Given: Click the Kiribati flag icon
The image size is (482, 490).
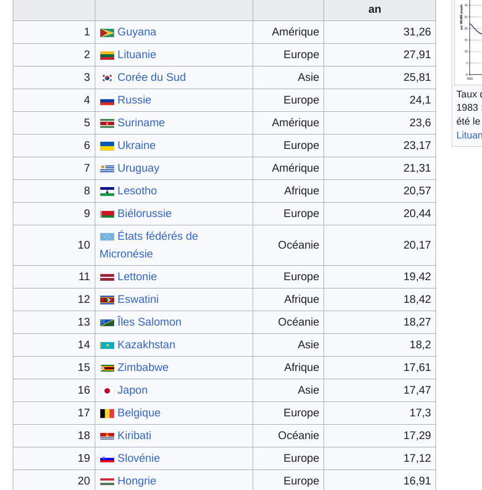Looking at the screenshot, I should [x=107, y=436].
